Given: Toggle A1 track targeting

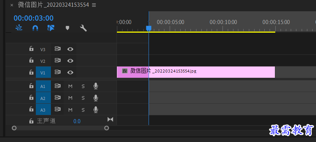Looking at the screenshot, I should 43,86.
